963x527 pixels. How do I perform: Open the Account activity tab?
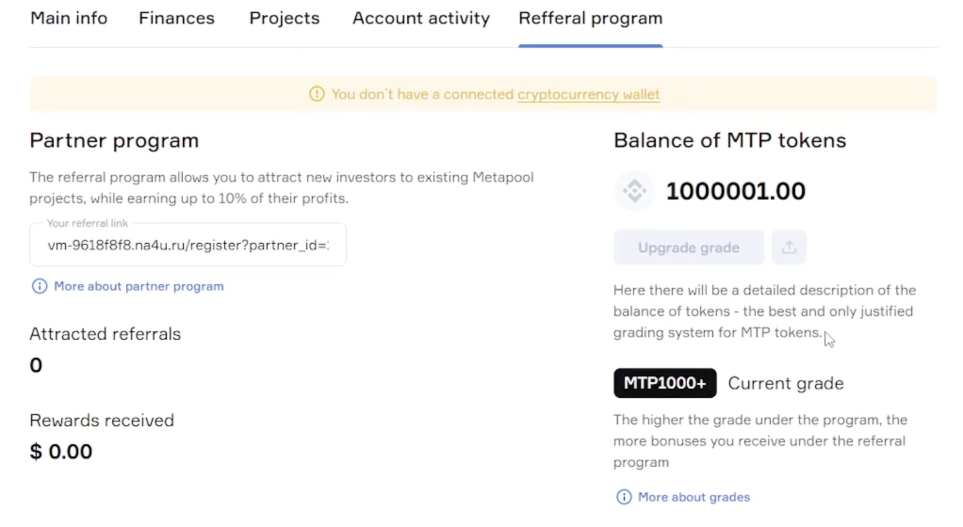[421, 18]
